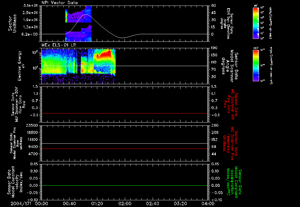Click the '00:40' time axis label
The width and height of the screenshot is (300, 207).
pyautogui.click(x=69, y=203)
